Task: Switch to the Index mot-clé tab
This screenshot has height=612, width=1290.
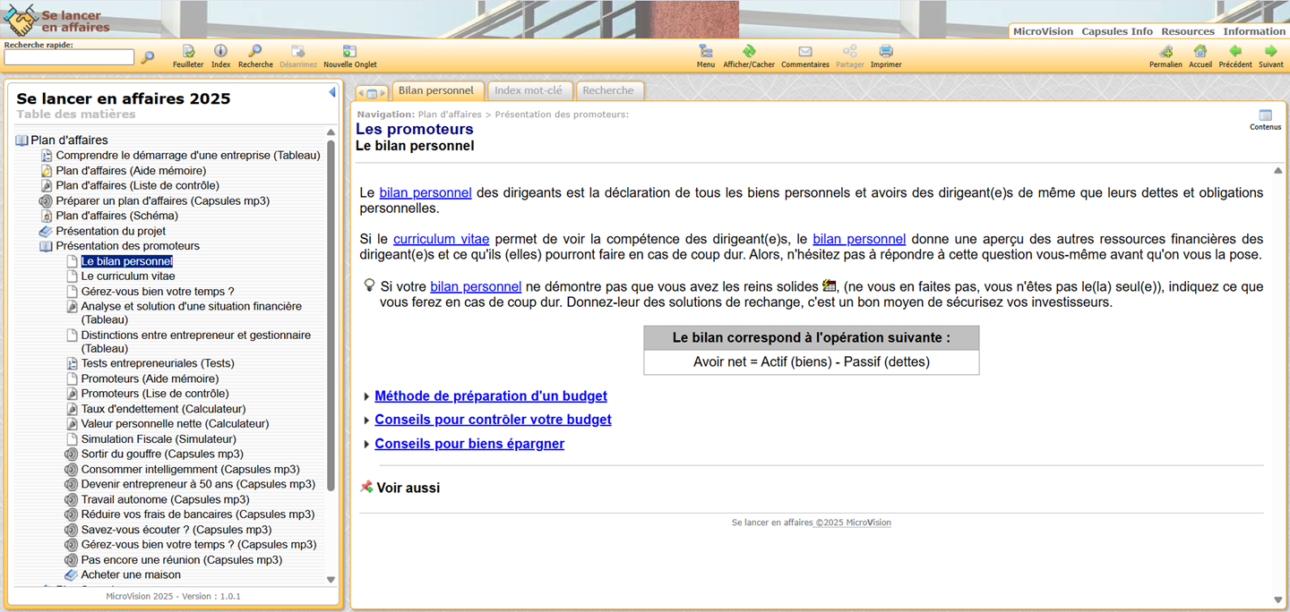Action: click(x=529, y=90)
